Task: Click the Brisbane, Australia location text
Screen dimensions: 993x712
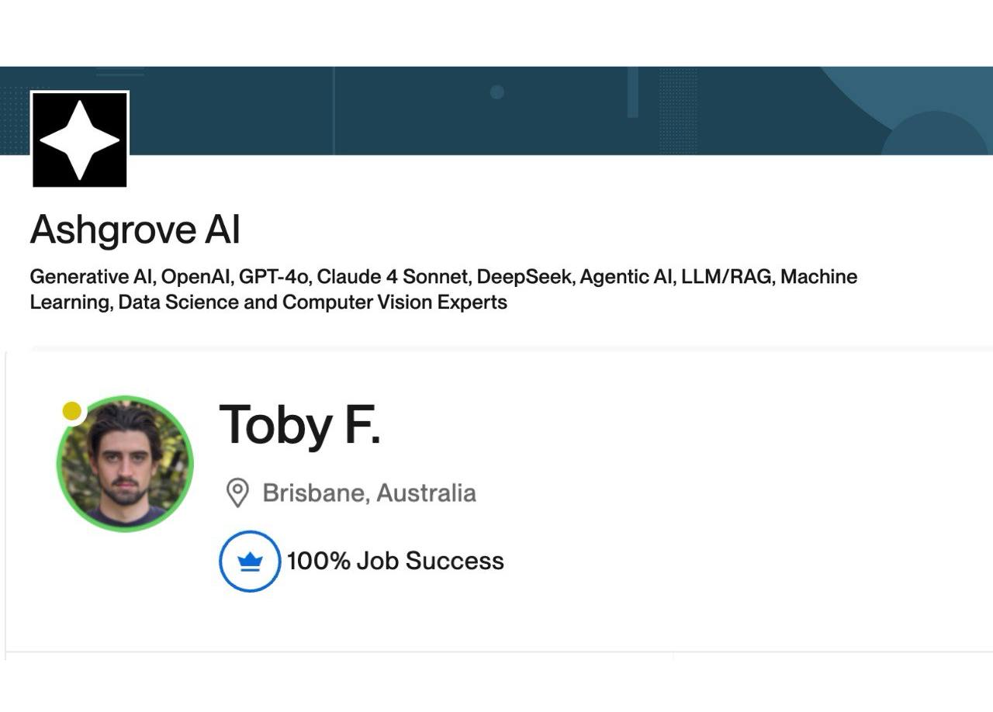Action: pos(369,493)
